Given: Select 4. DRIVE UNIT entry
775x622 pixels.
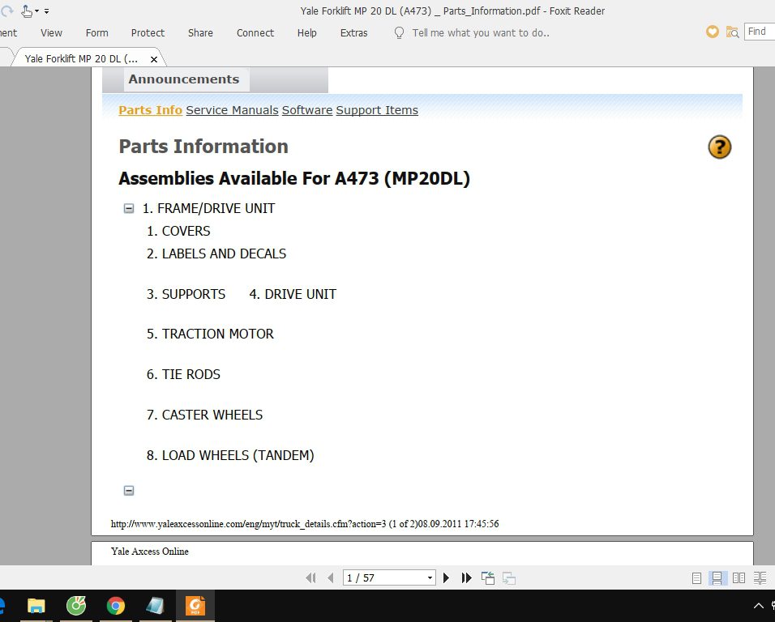Looking at the screenshot, I should pyautogui.click(x=293, y=294).
